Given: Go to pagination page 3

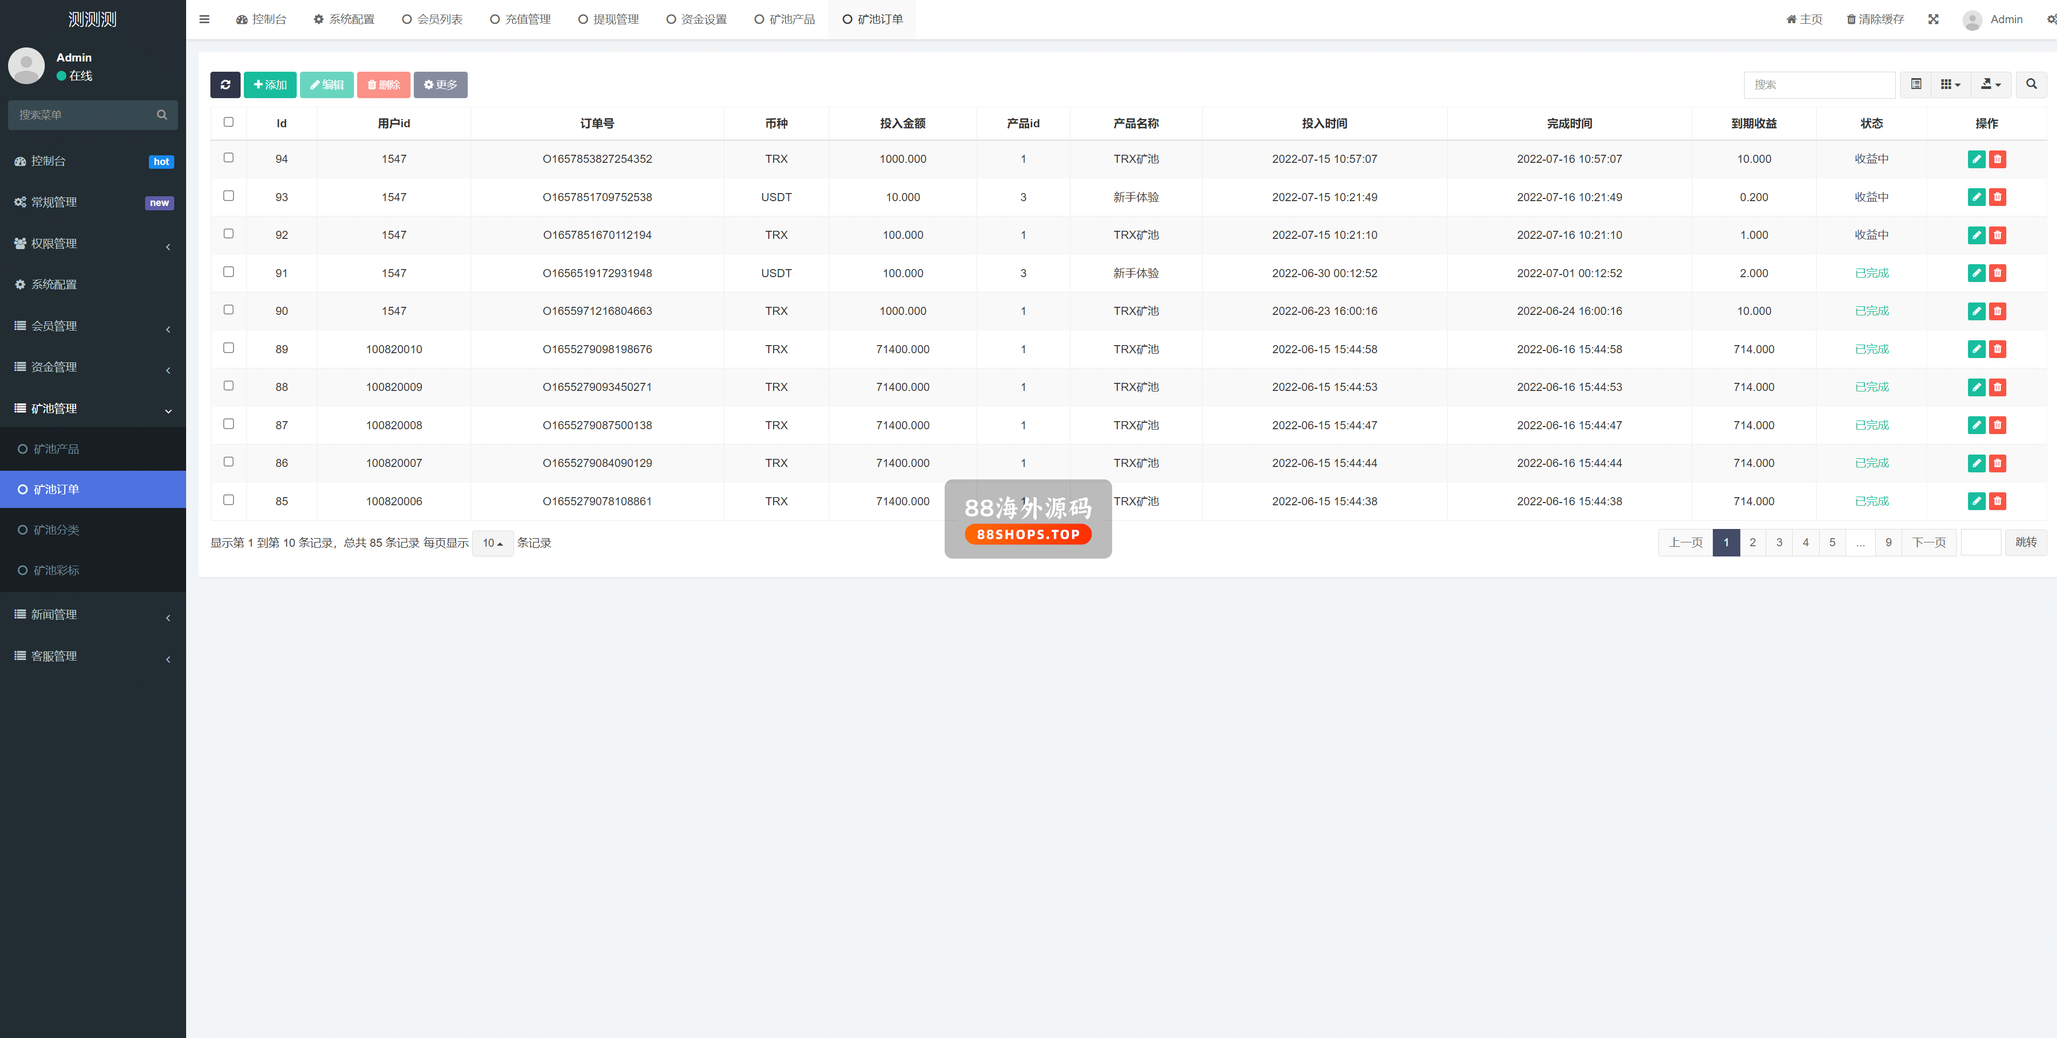Looking at the screenshot, I should (1778, 542).
